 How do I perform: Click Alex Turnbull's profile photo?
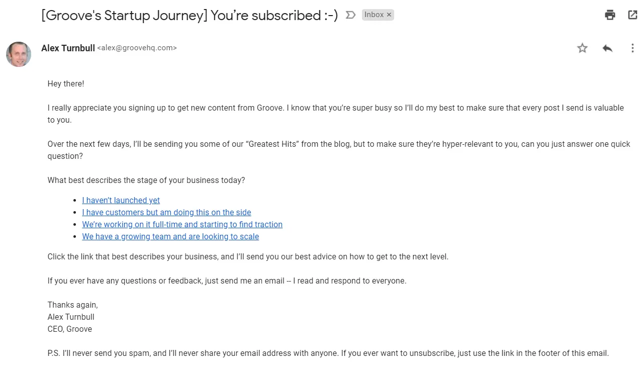click(x=19, y=54)
